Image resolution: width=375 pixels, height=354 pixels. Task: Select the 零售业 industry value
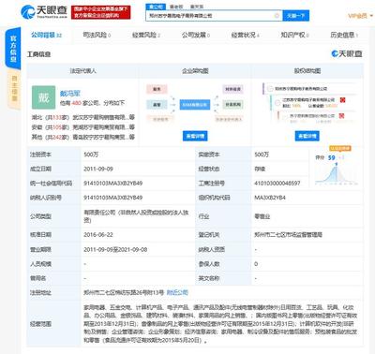pos(262,216)
